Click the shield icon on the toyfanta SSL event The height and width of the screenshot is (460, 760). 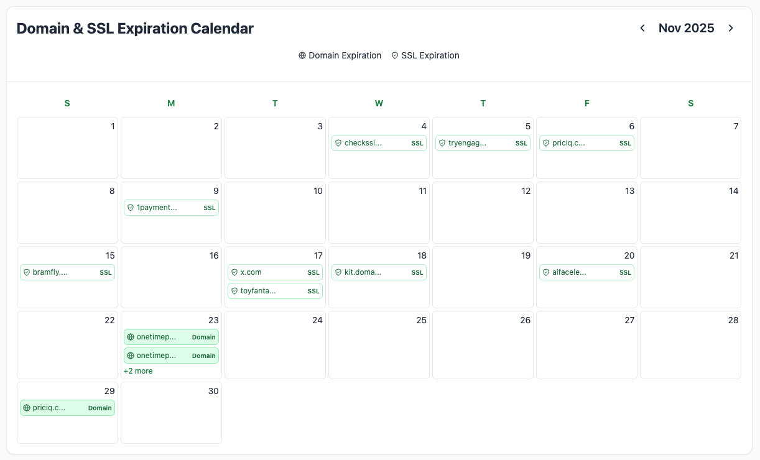[x=234, y=291]
